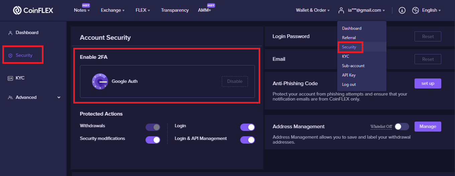Click the user account icon in the header

tap(341, 10)
